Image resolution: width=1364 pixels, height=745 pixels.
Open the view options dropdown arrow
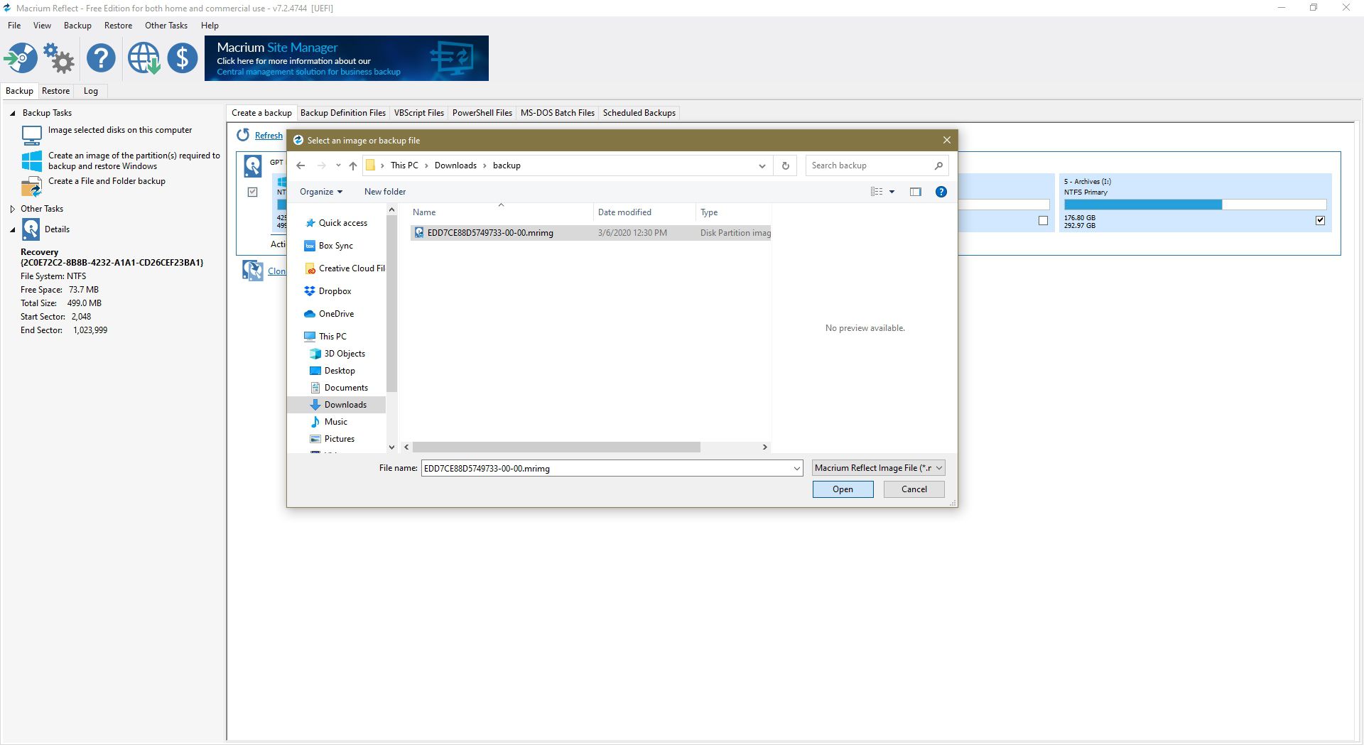[892, 192]
